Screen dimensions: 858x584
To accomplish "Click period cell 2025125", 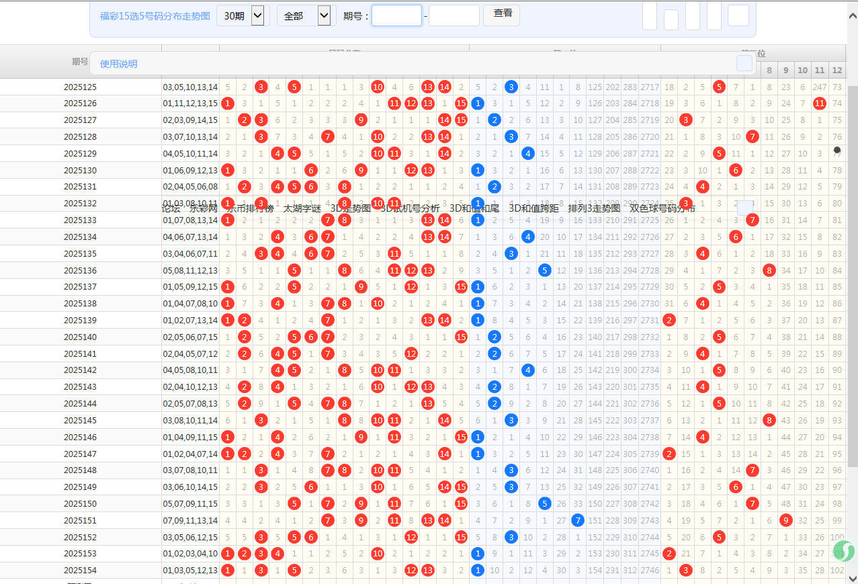I will click(81, 87).
